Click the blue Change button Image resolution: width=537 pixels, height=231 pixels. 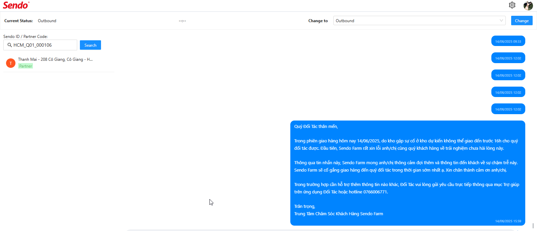click(x=522, y=20)
